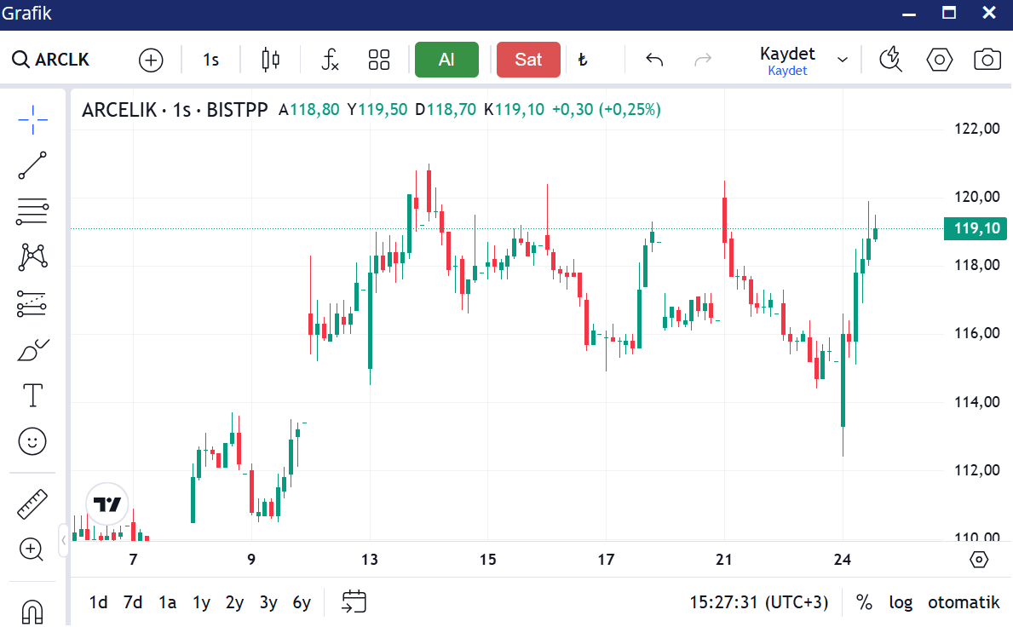Open symbol search for ARCLK

[x=51, y=60]
